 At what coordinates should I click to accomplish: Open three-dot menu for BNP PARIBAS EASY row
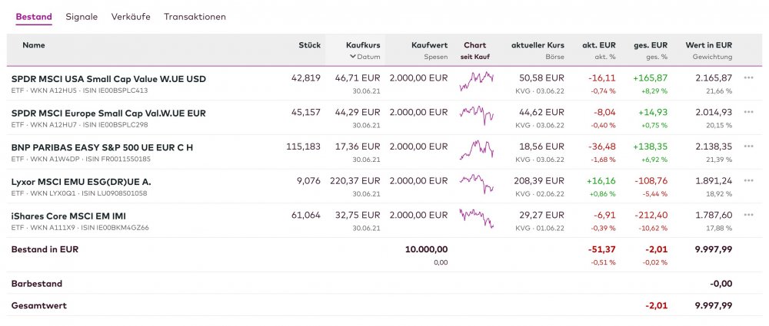[748, 147]
